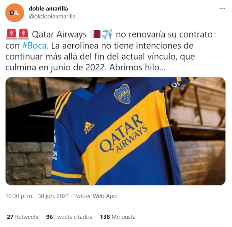Image resolution: width=232 pixels, height=227 pixels.
Task: View the 96 Tweets citados list
Action: [69, 217]
